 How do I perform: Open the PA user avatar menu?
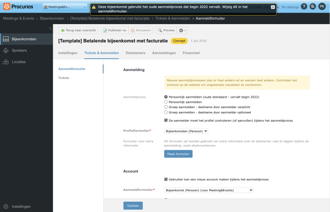point(322,7)
